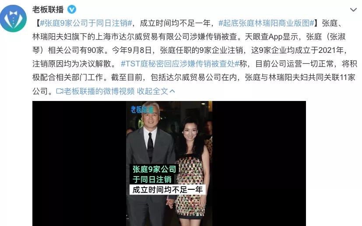362x226 pixels.
Task: Click the 老板联播 username text
Action: pyautogui.click(x=48, y=10)
